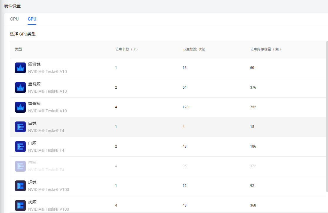Viewport: 328px width, 213px height.
Task: Click the 虎鲸 icon in the 1-card V100 row
Action: (20, 186)
